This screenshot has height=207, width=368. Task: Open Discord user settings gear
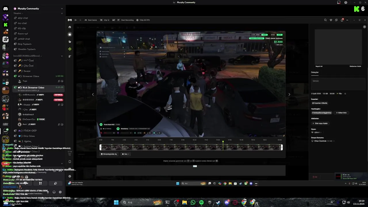[60, 192]
